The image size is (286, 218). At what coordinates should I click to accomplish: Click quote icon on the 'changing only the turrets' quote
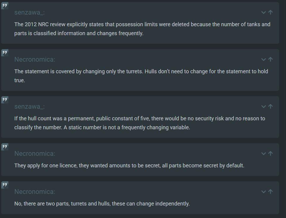(x=5, y=53)
